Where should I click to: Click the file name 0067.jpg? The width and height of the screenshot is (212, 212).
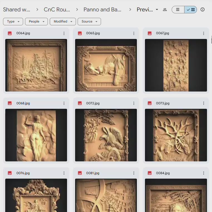pyautogui.click(x=162, y=33)
